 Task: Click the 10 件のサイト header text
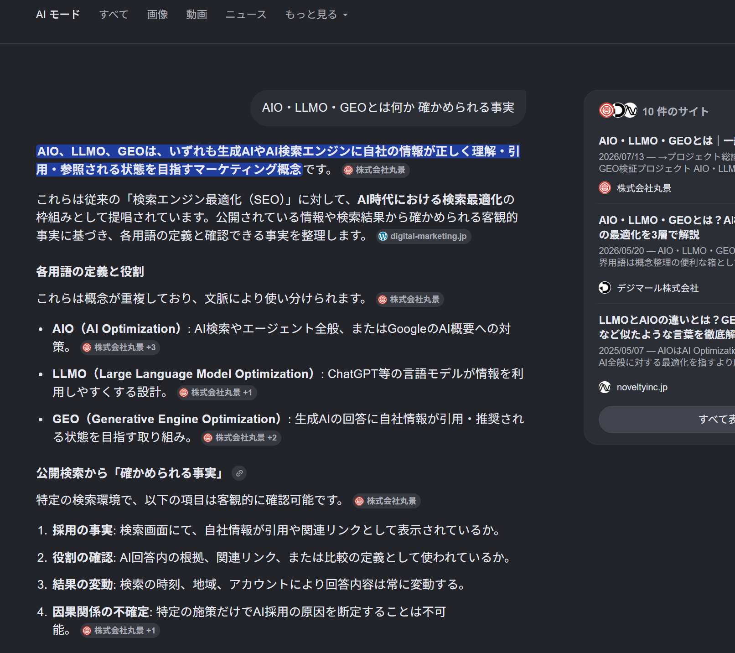click(x=675, y=112)
